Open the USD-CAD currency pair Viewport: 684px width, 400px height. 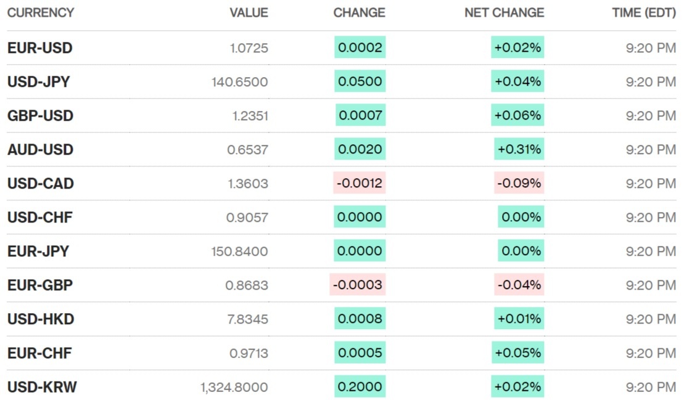[x=40, y=184]
